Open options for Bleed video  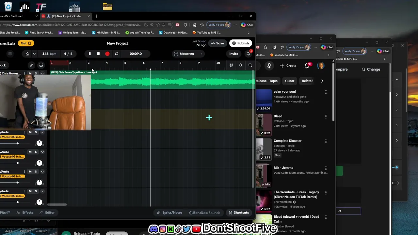(326, 117)
